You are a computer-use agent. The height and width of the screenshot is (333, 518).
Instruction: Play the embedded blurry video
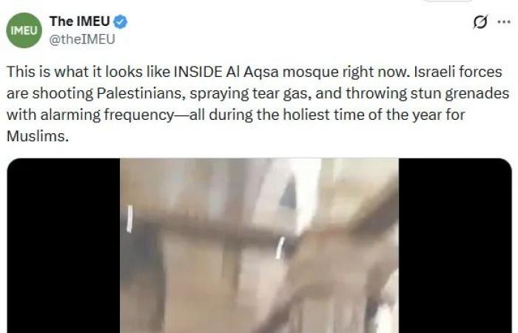259,246
